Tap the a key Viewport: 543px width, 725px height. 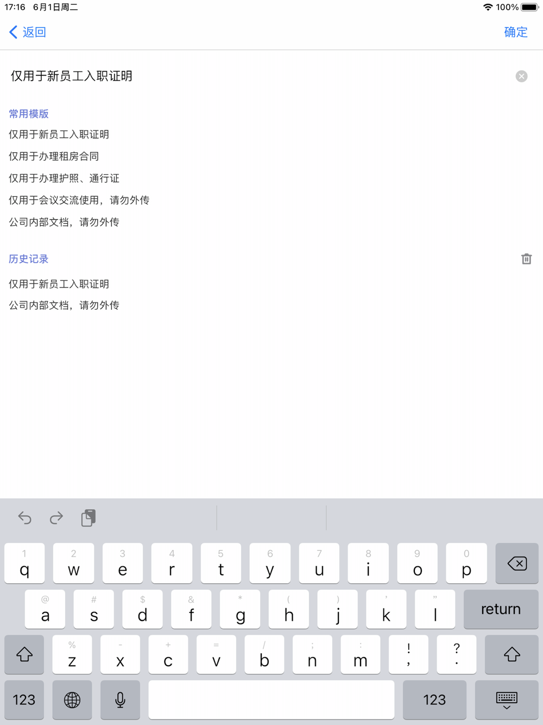[45, 609]
